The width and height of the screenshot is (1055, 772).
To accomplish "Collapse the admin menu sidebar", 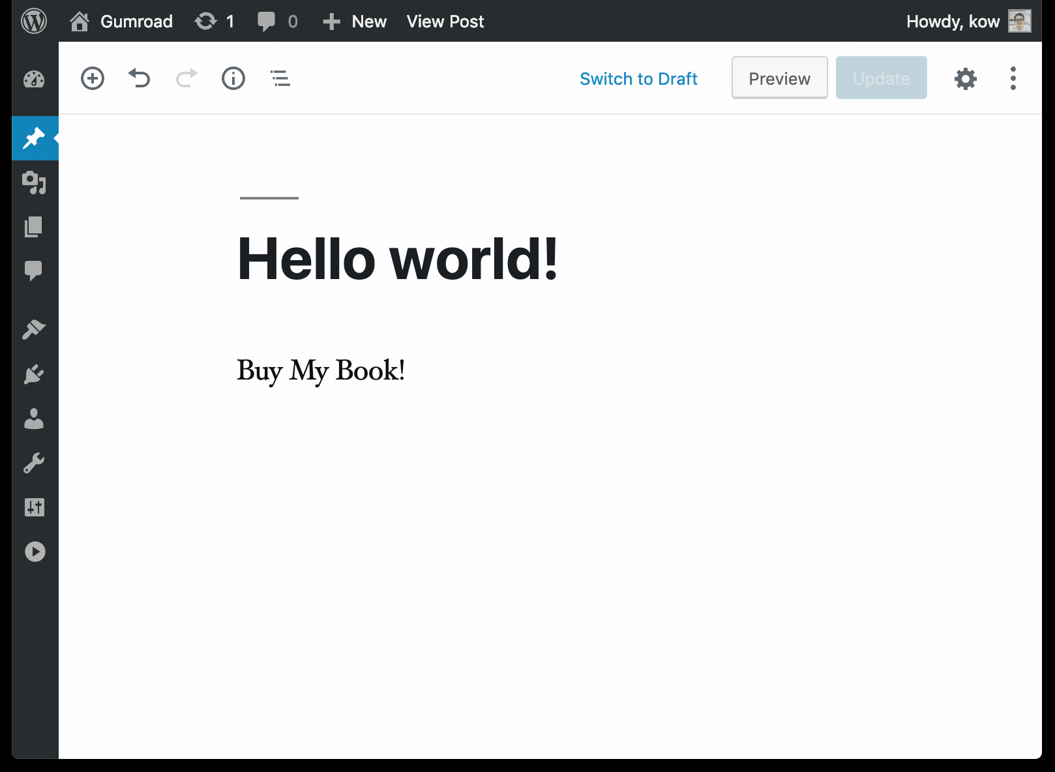I will coord(35,552).
